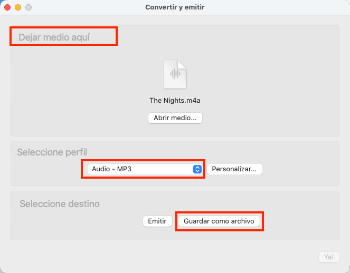Choose the Emitir destination button

[157, 221]
